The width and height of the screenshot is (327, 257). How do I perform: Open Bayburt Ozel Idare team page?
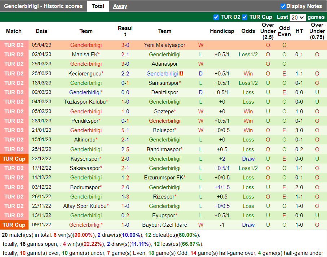click(165, 225)
